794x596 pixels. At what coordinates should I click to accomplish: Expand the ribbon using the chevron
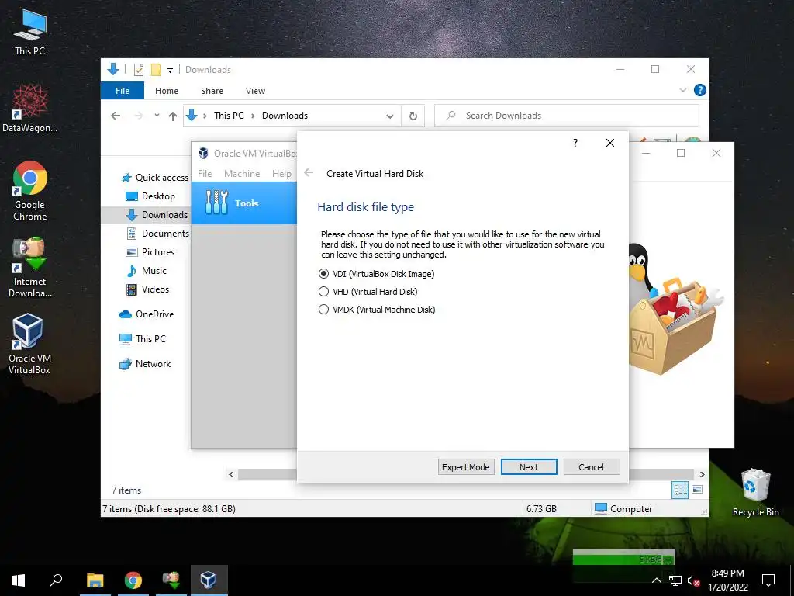click(682, 90)
